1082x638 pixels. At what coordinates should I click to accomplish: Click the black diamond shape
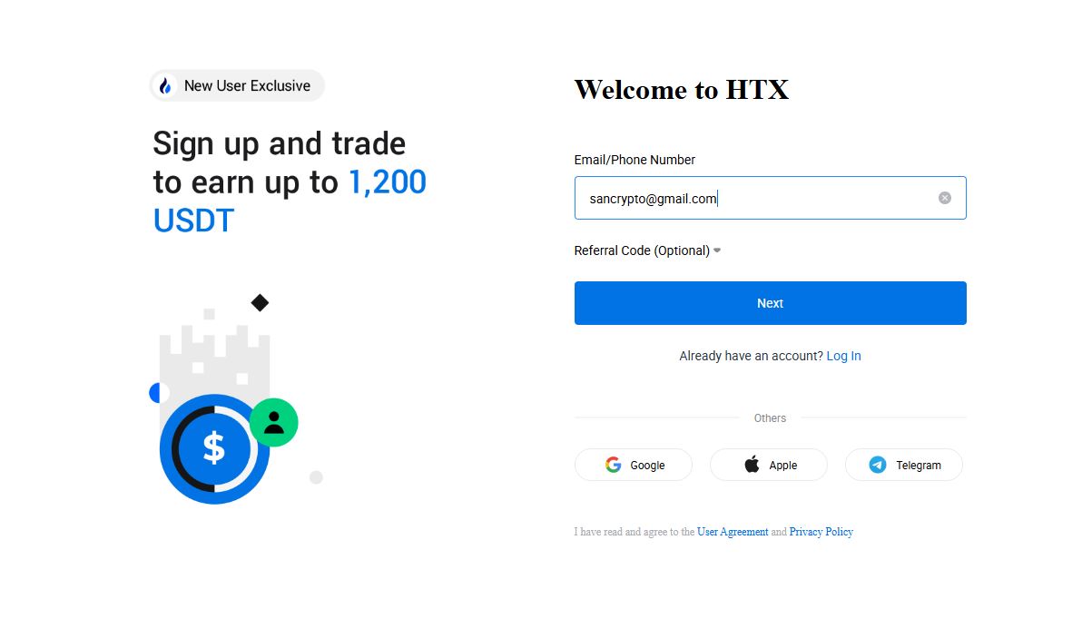pos(260,303)
